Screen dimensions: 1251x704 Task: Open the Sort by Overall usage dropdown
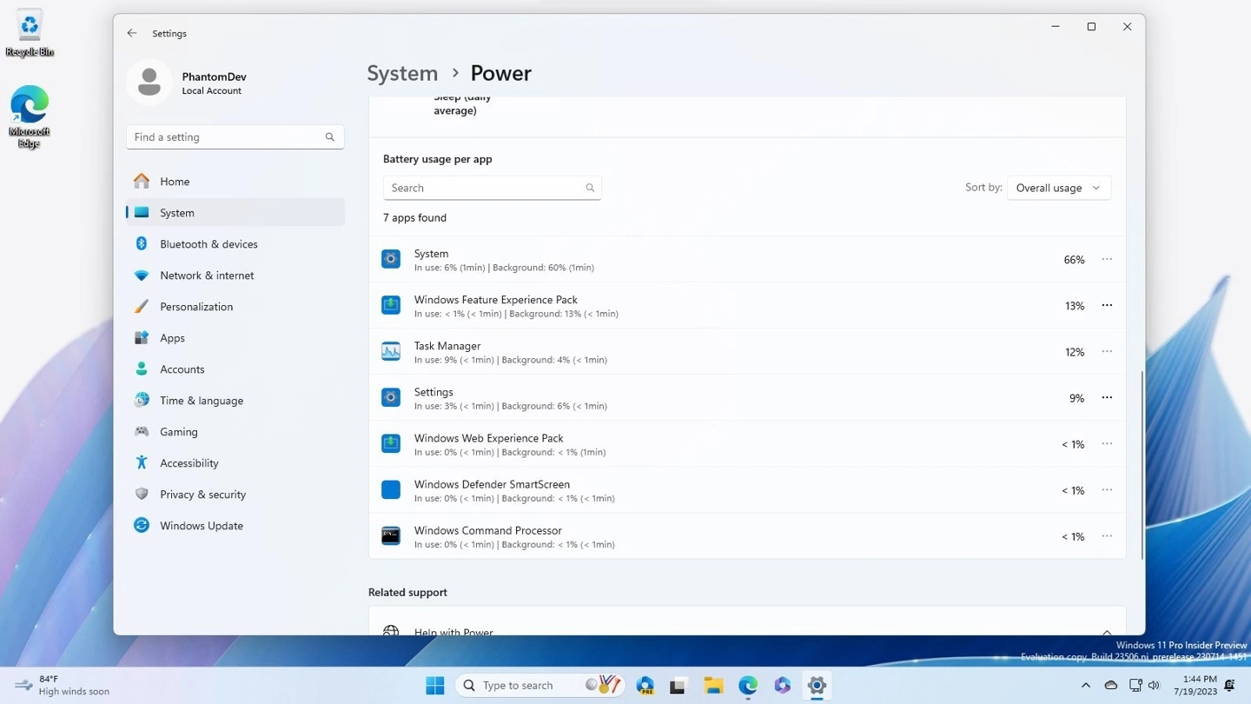point(1058,187)
